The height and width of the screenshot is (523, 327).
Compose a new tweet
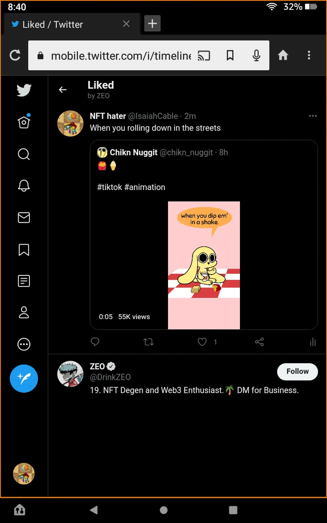pyautogui.click(x=24, y=378)
